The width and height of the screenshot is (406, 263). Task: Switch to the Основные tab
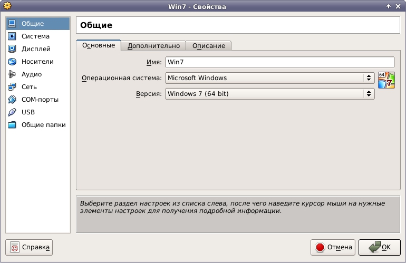pos(99,45)
